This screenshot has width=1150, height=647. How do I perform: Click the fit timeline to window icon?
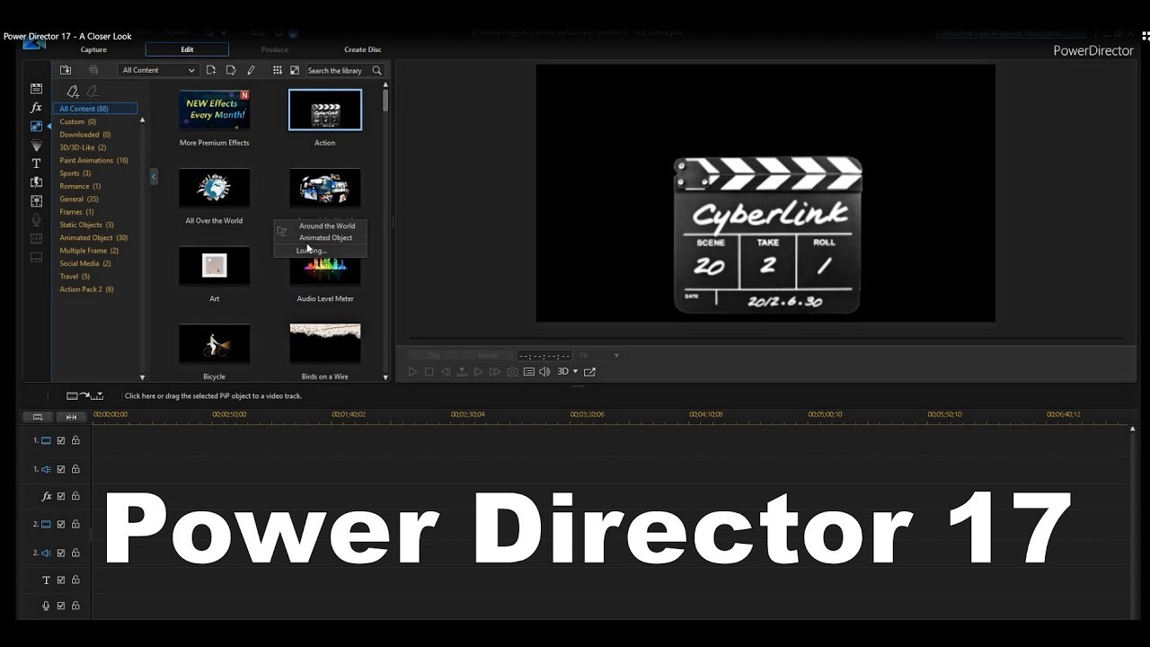pos(71,416)
